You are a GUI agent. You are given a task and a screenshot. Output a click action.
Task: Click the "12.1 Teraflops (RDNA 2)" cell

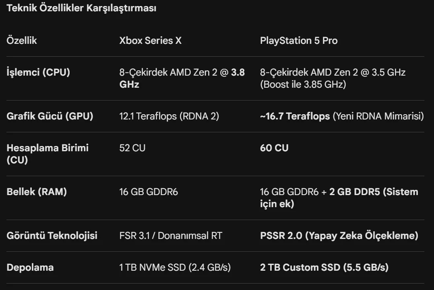tap(169, 116)
